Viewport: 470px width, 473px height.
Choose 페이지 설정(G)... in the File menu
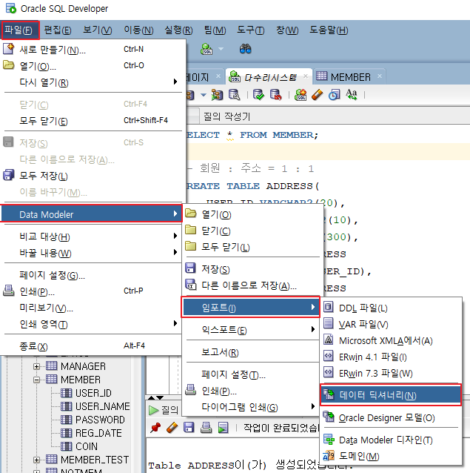93,275
